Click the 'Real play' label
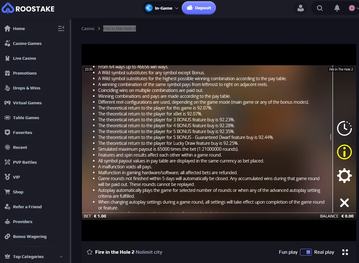Screen dimensions: 359x263 pyautogui.click(x=324, y=252)
